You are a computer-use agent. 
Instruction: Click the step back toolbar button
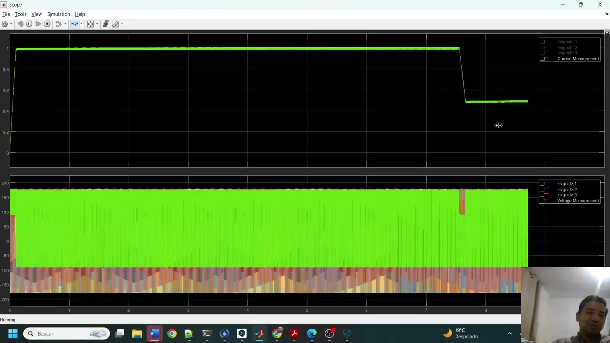coord(20,24)
